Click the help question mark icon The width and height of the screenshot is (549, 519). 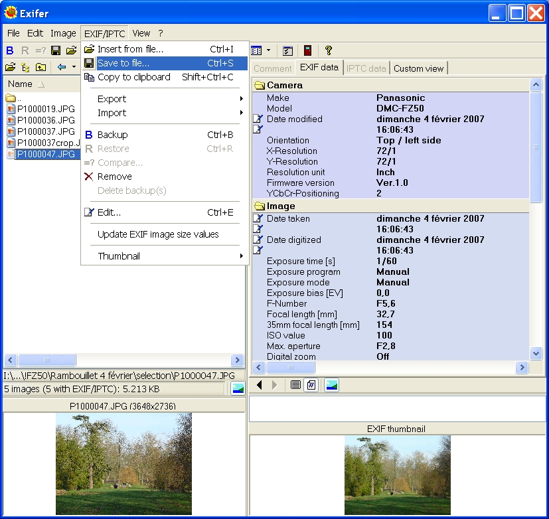click(x=328, y=50)
